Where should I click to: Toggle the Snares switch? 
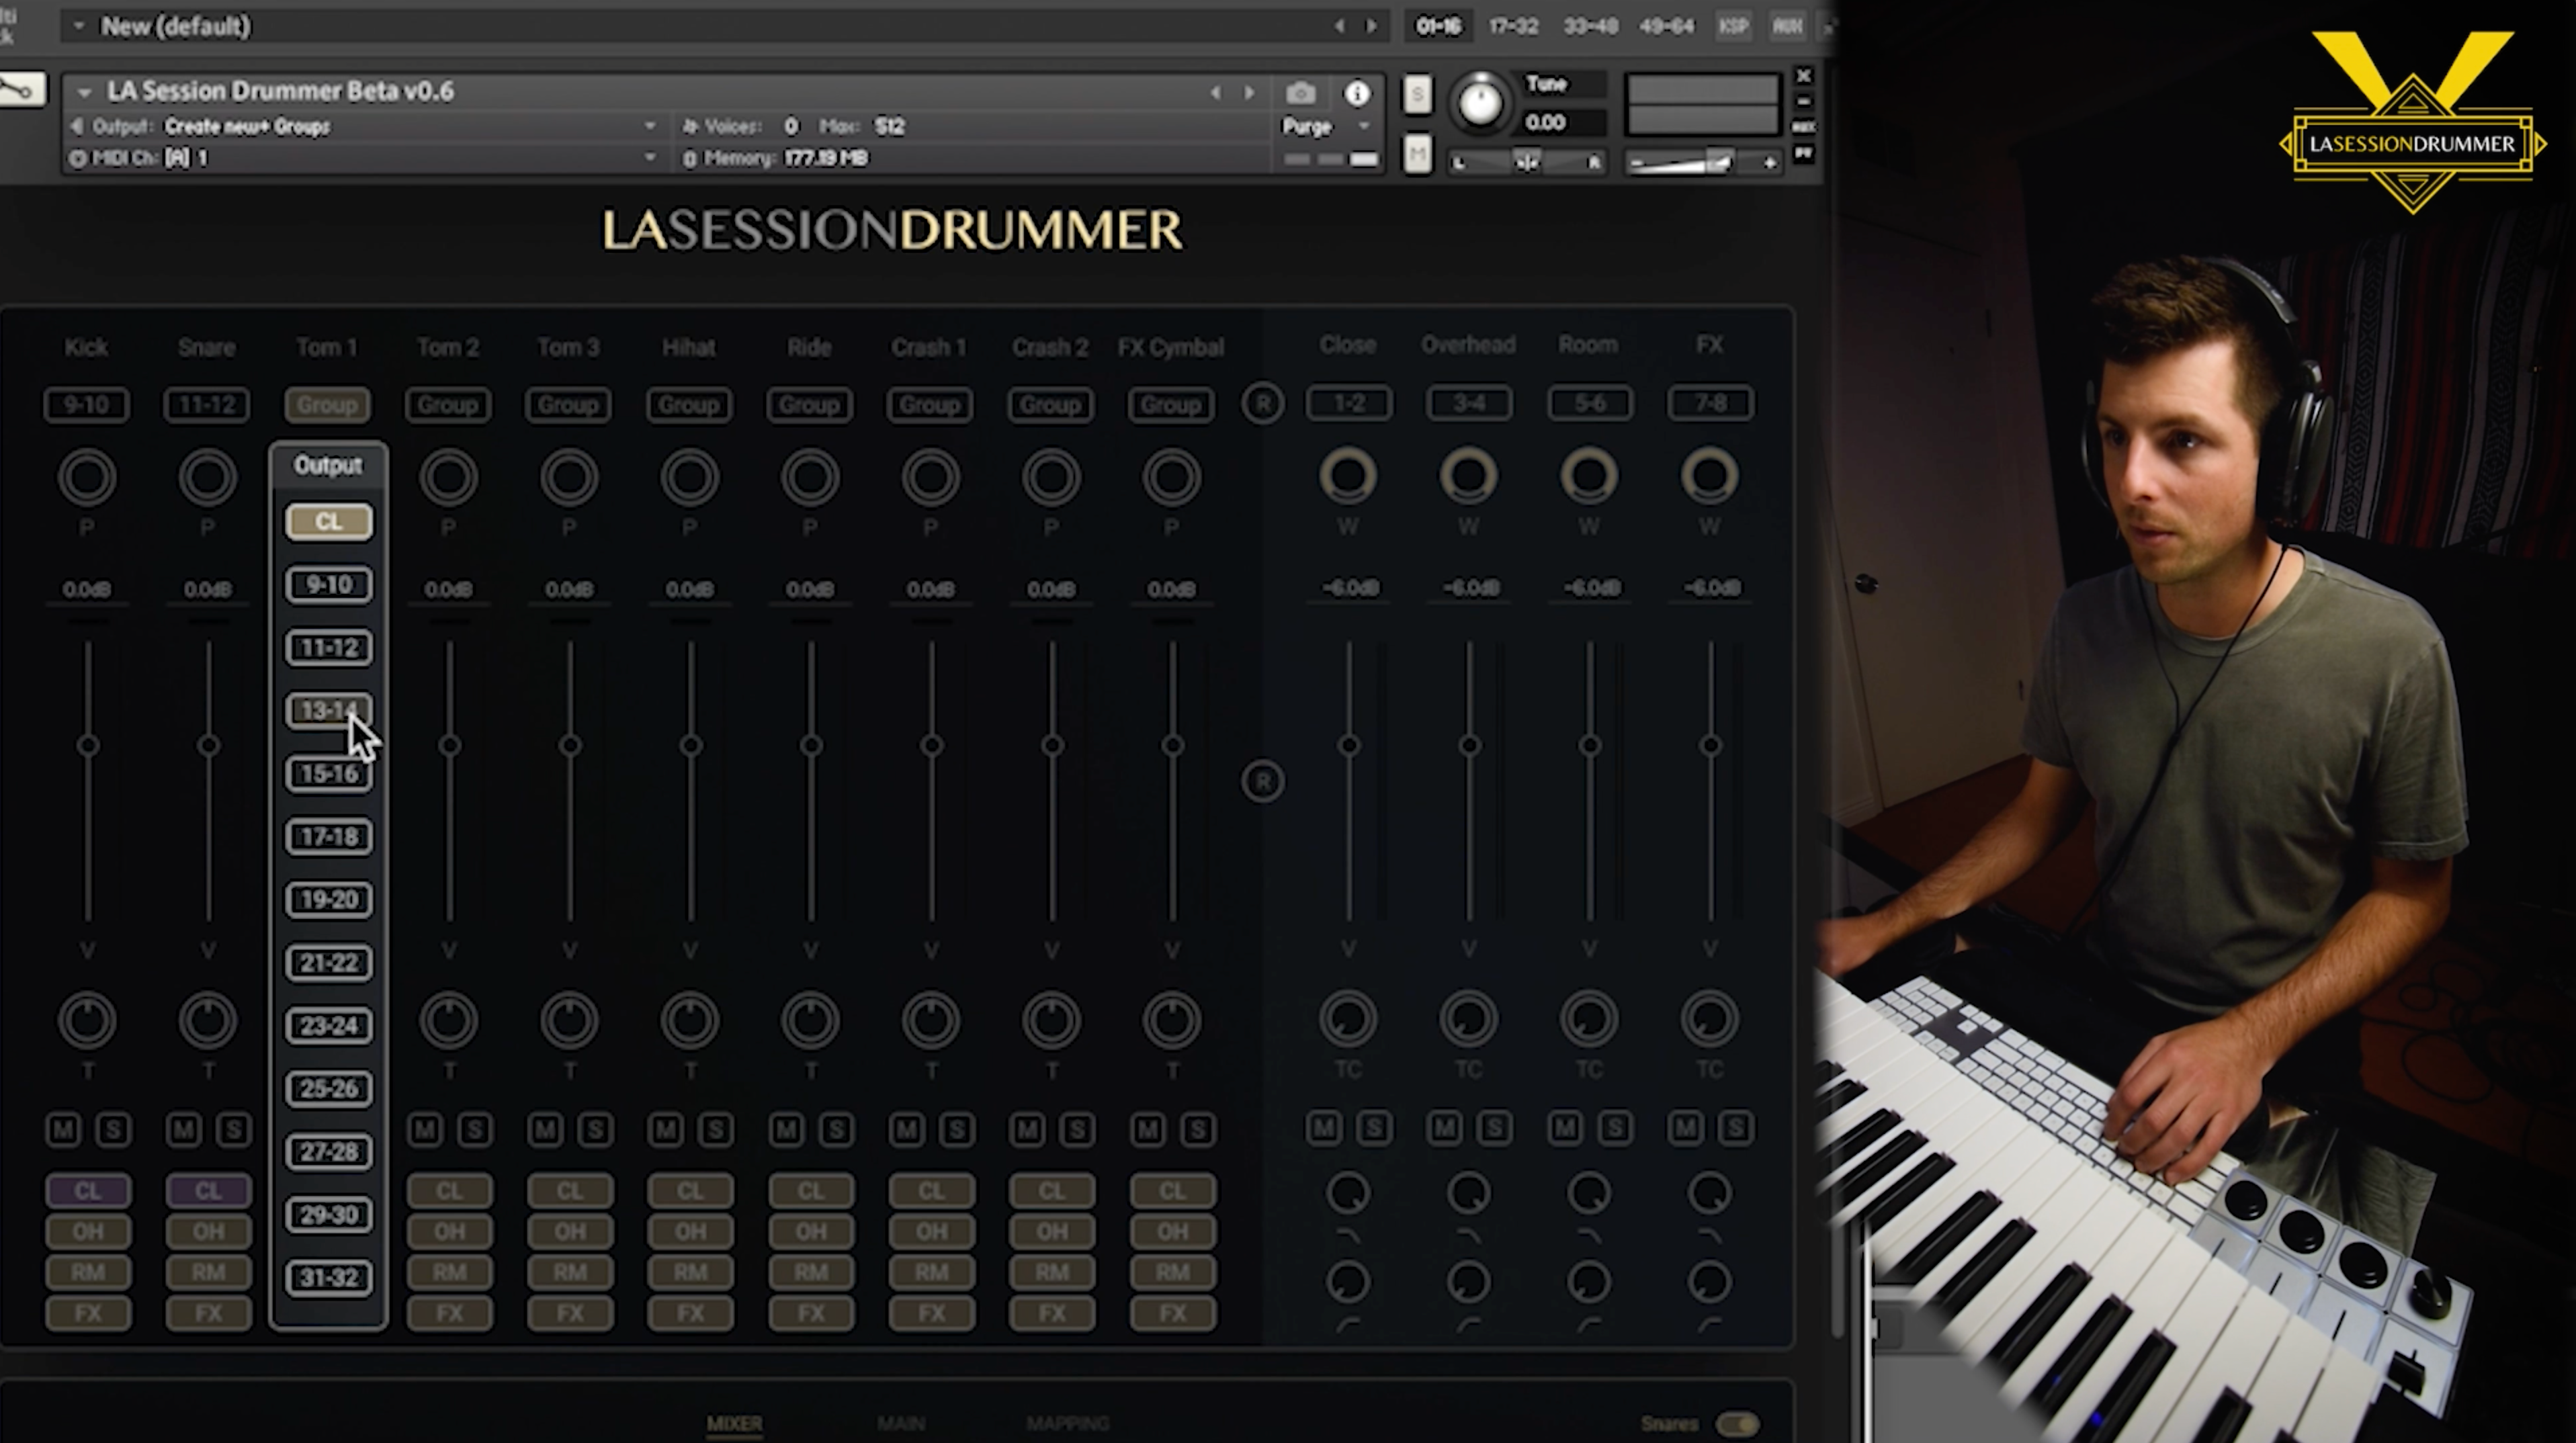click(1737, 1424)
